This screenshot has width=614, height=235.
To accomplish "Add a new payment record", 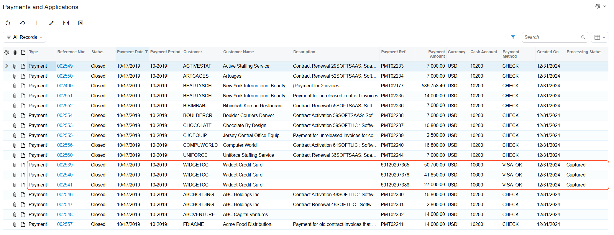I will (37, 23).
